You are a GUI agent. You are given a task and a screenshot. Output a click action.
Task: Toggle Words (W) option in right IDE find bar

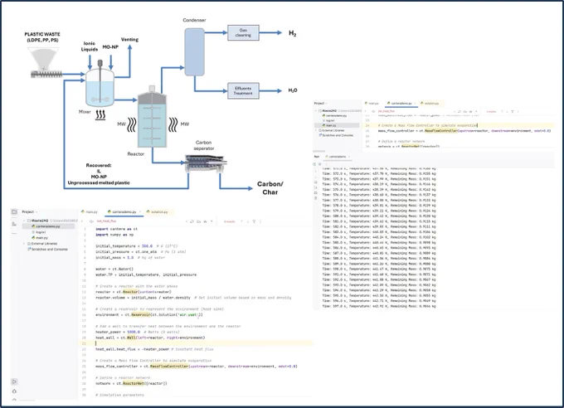pyautogui.click(x=471, y=111)
